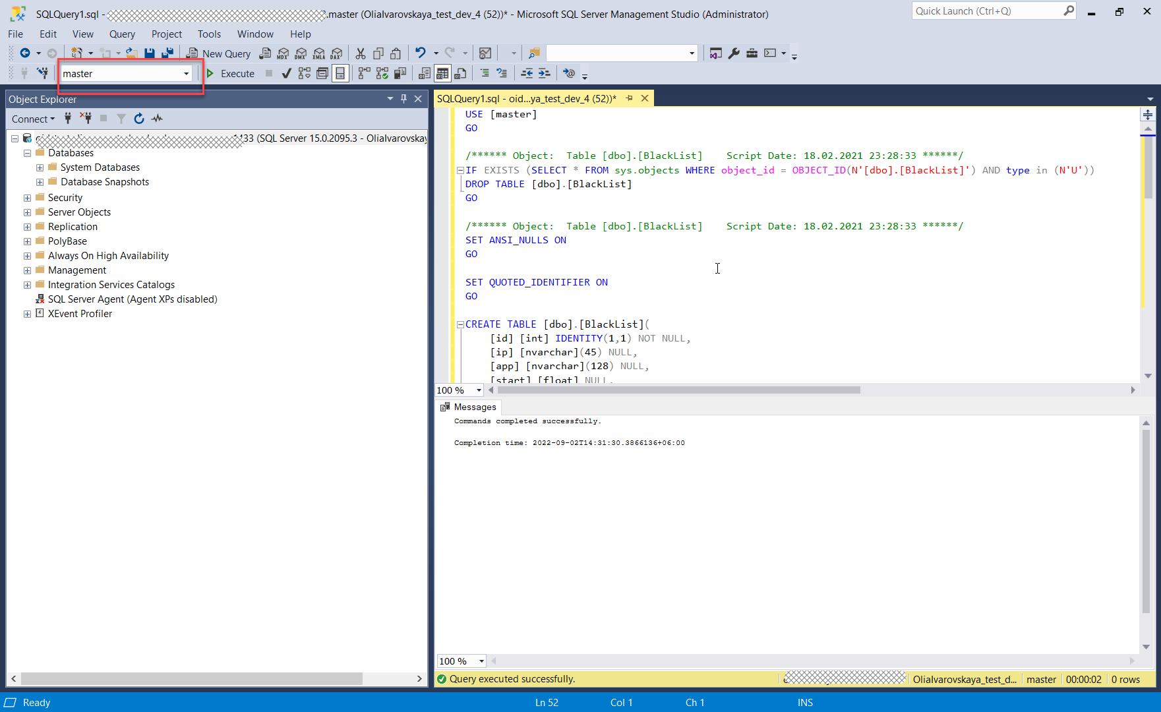Open the Toolbox briefcase icon
The width and height of the screenshot is (1161, 712).
(x=752, y=53)
